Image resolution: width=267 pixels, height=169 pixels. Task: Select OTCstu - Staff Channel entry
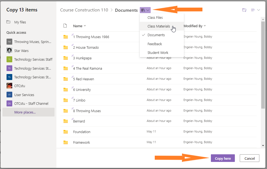31,103
